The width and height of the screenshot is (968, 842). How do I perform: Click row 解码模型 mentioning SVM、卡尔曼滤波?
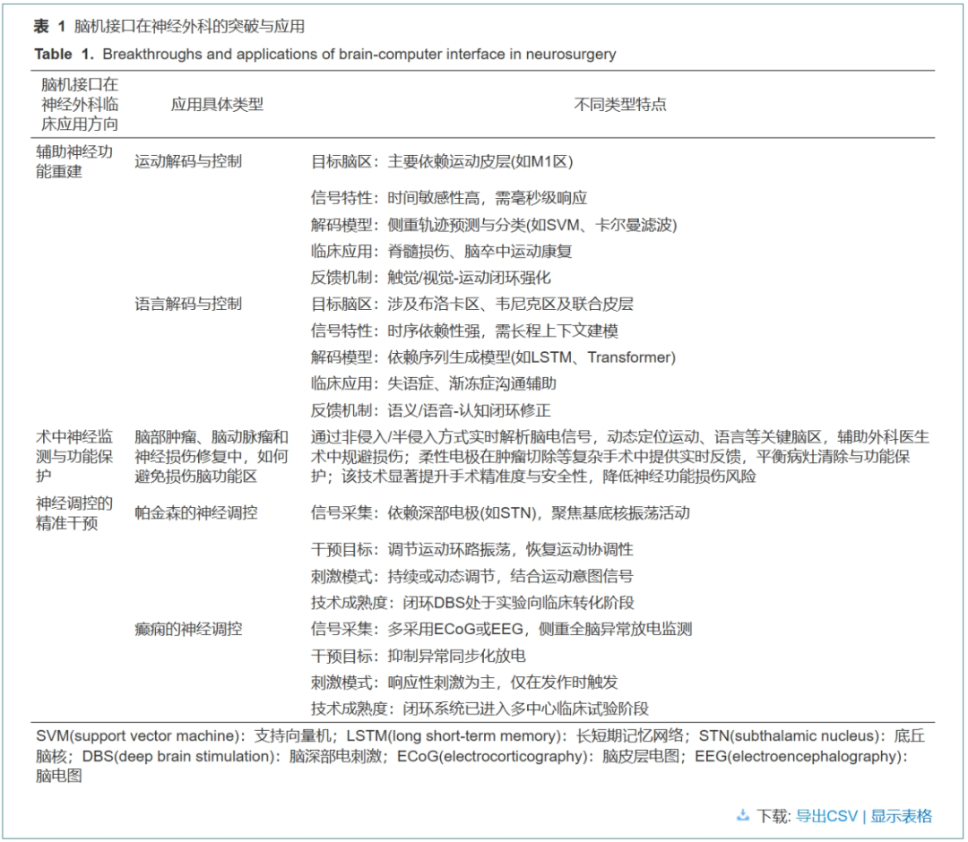pos(494,225)
